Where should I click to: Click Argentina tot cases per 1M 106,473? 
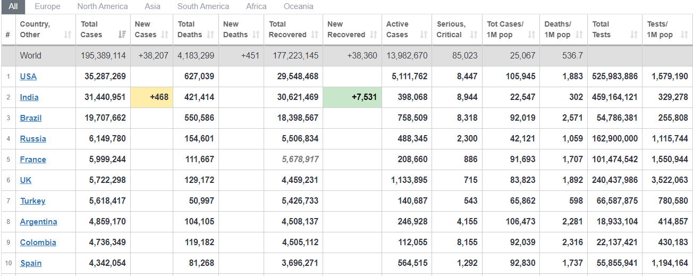[x=521, y=221]
